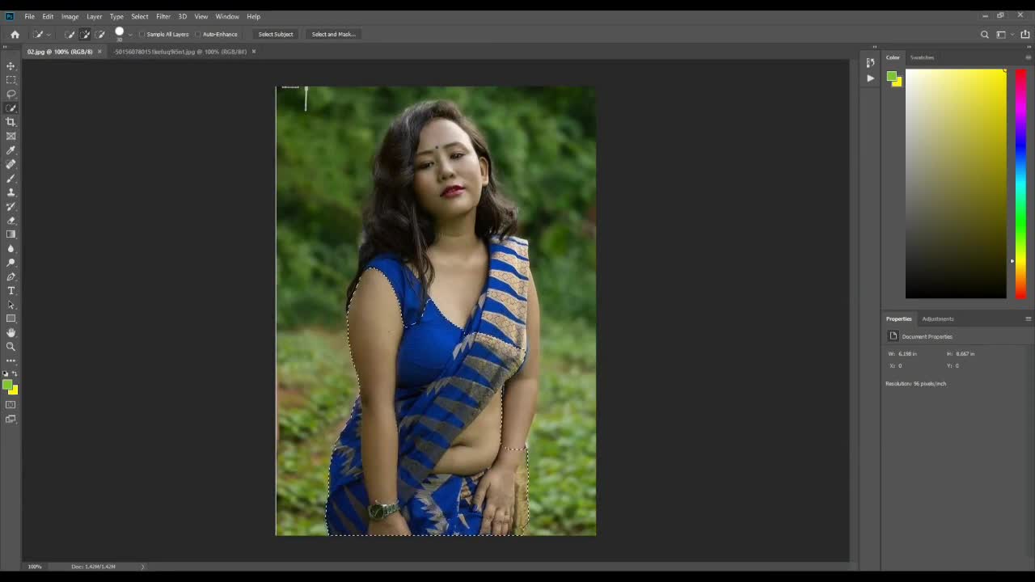Enable Auto-Enhance checkbox
Viewport: 1035px width, 582px height.
[x=197, y=34]
